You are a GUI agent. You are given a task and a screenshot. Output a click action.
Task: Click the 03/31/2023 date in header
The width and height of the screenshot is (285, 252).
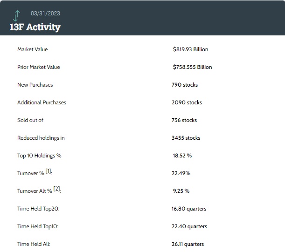(x=45, y=13)
